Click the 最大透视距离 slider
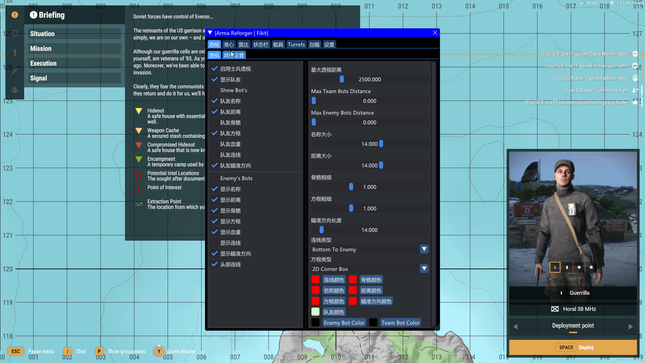 click(x=370, y=79)
